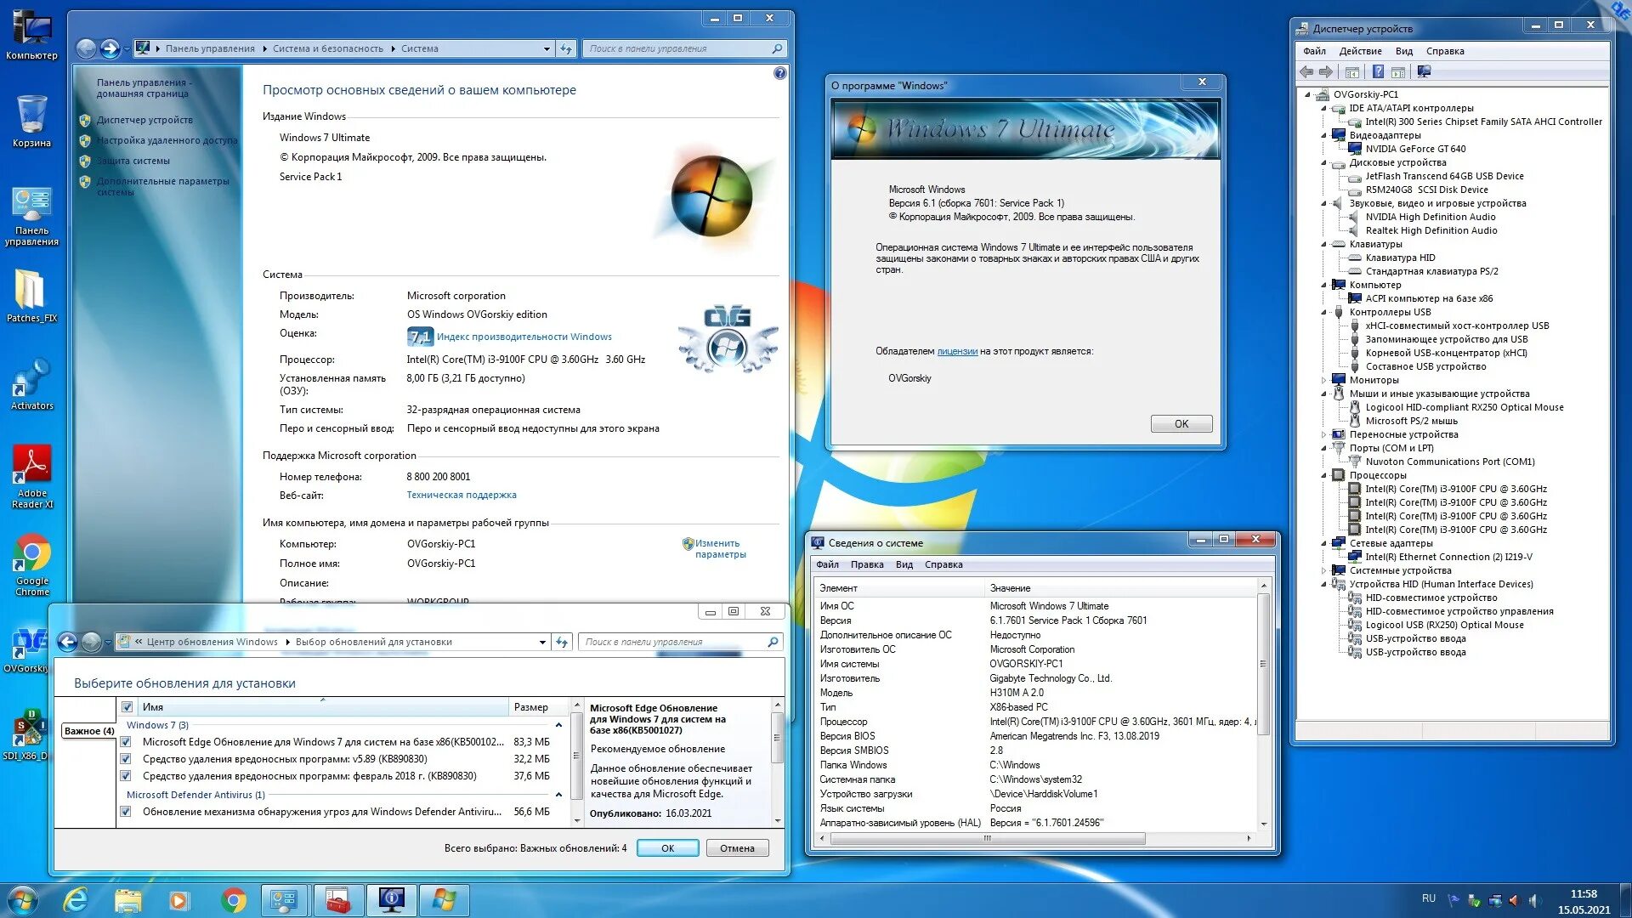Click ОК button in About Windows dialog
The height and width of the screenshot is (918, 1632).
pos(1181,422)
